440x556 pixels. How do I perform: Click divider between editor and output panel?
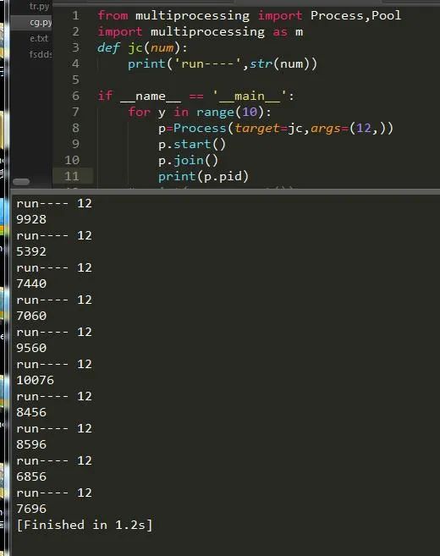click(x=225, y=192)
